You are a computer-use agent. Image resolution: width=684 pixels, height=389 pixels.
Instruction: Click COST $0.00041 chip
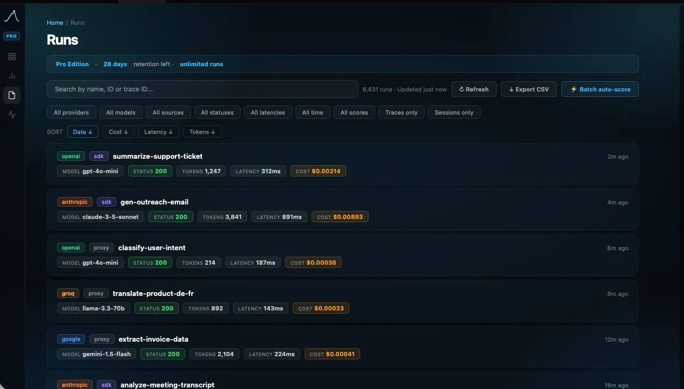point(332,354)
